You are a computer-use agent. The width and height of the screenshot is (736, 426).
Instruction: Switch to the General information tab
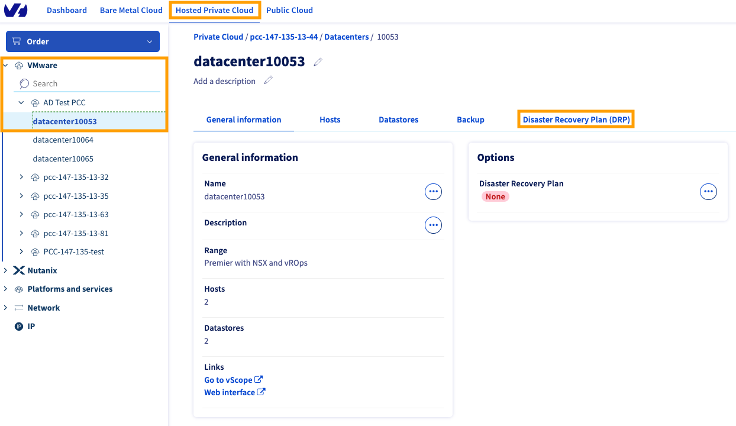point(244,120)
